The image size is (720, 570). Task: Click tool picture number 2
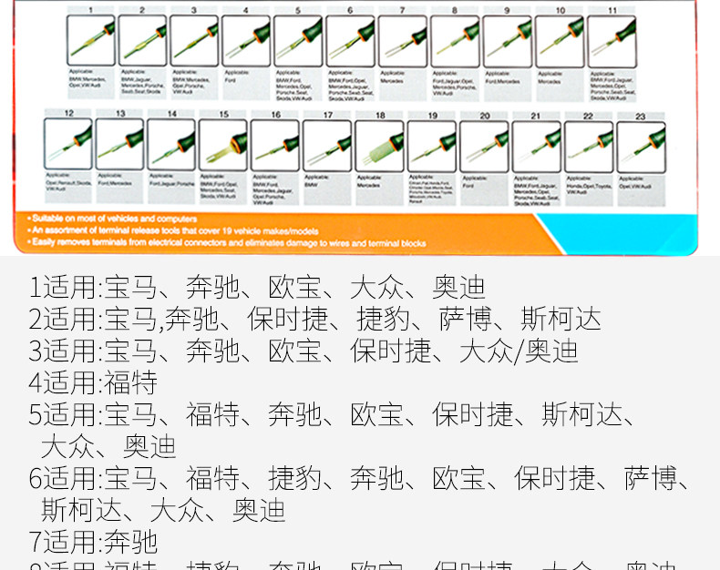click(142, 40)
